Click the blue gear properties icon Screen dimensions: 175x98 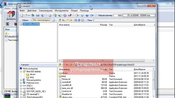point(79,20)
